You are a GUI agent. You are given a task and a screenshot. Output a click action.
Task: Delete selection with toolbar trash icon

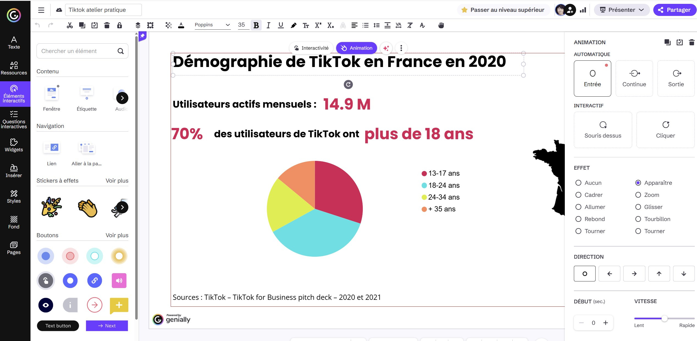pyautogui.click(x=107, y=25)
